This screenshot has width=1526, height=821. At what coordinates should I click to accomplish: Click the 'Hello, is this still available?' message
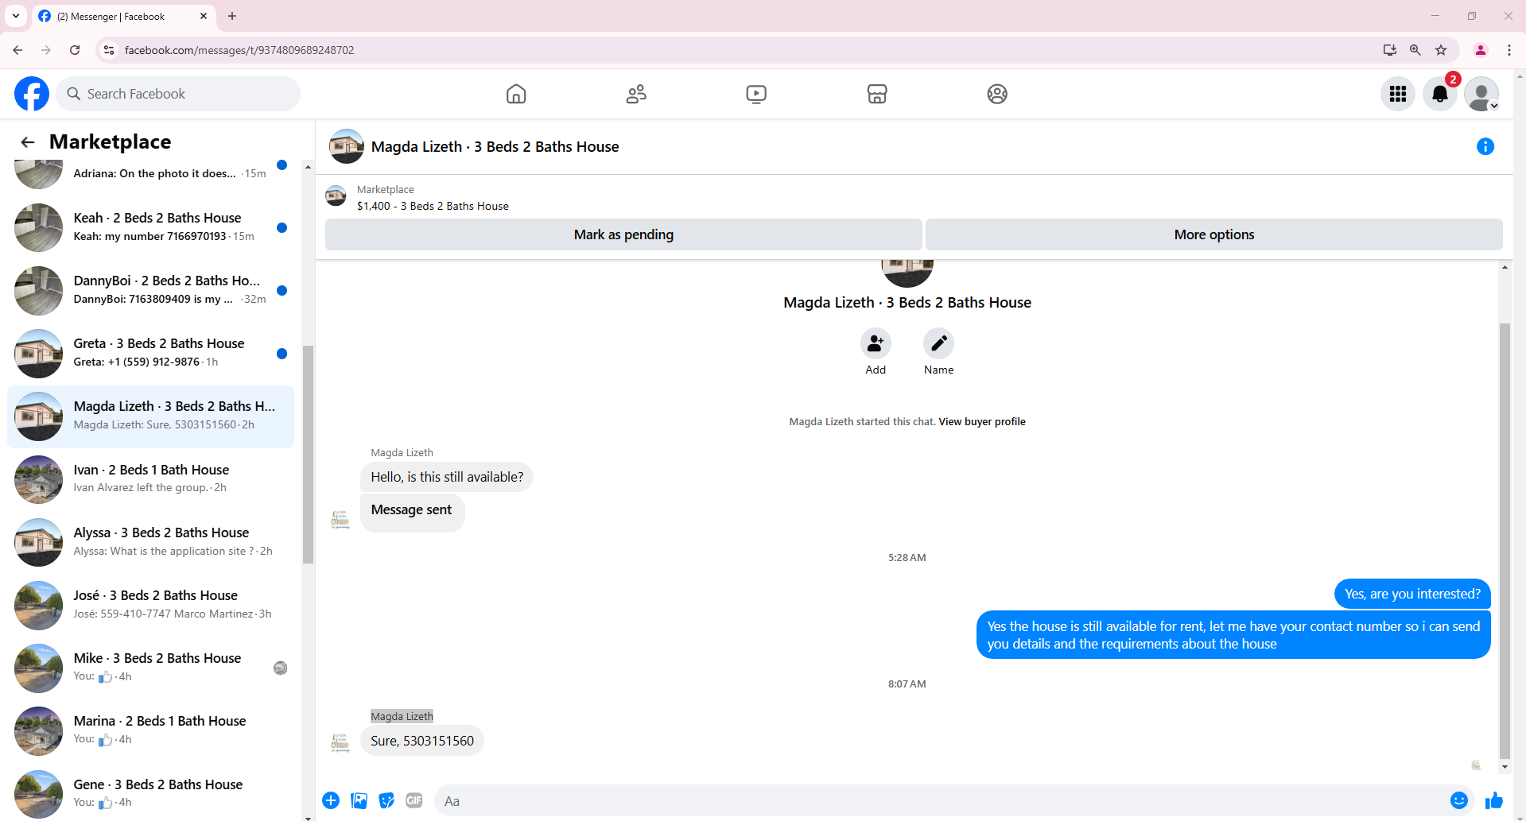coord(447,477)
